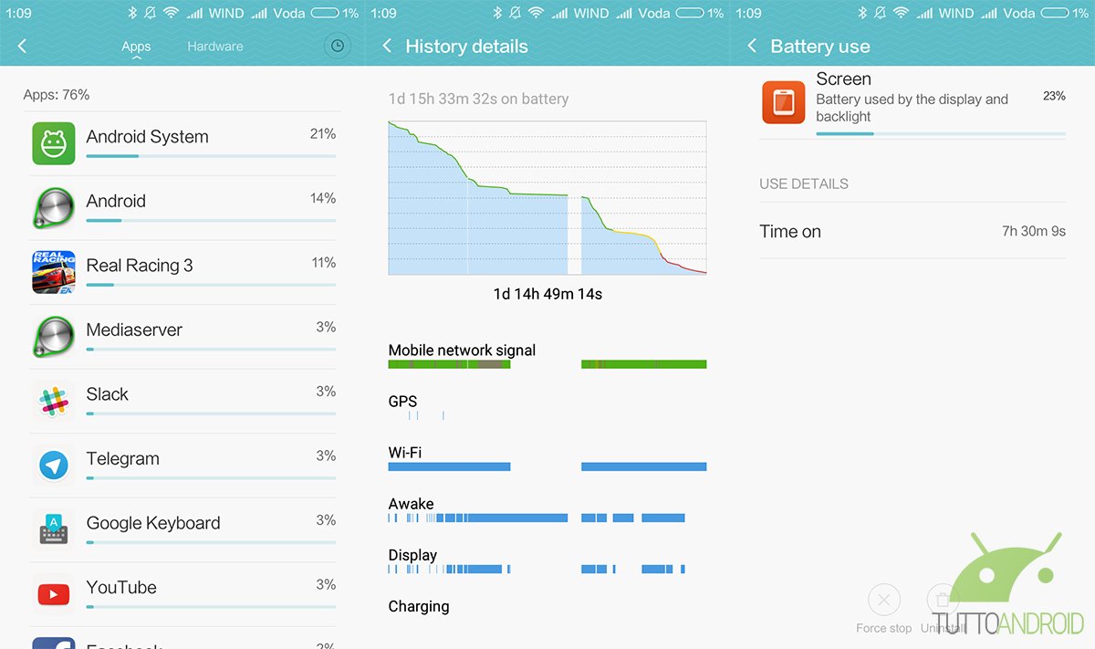
Task: Open Telegram battery usage entry
Action: click(182, 466)
